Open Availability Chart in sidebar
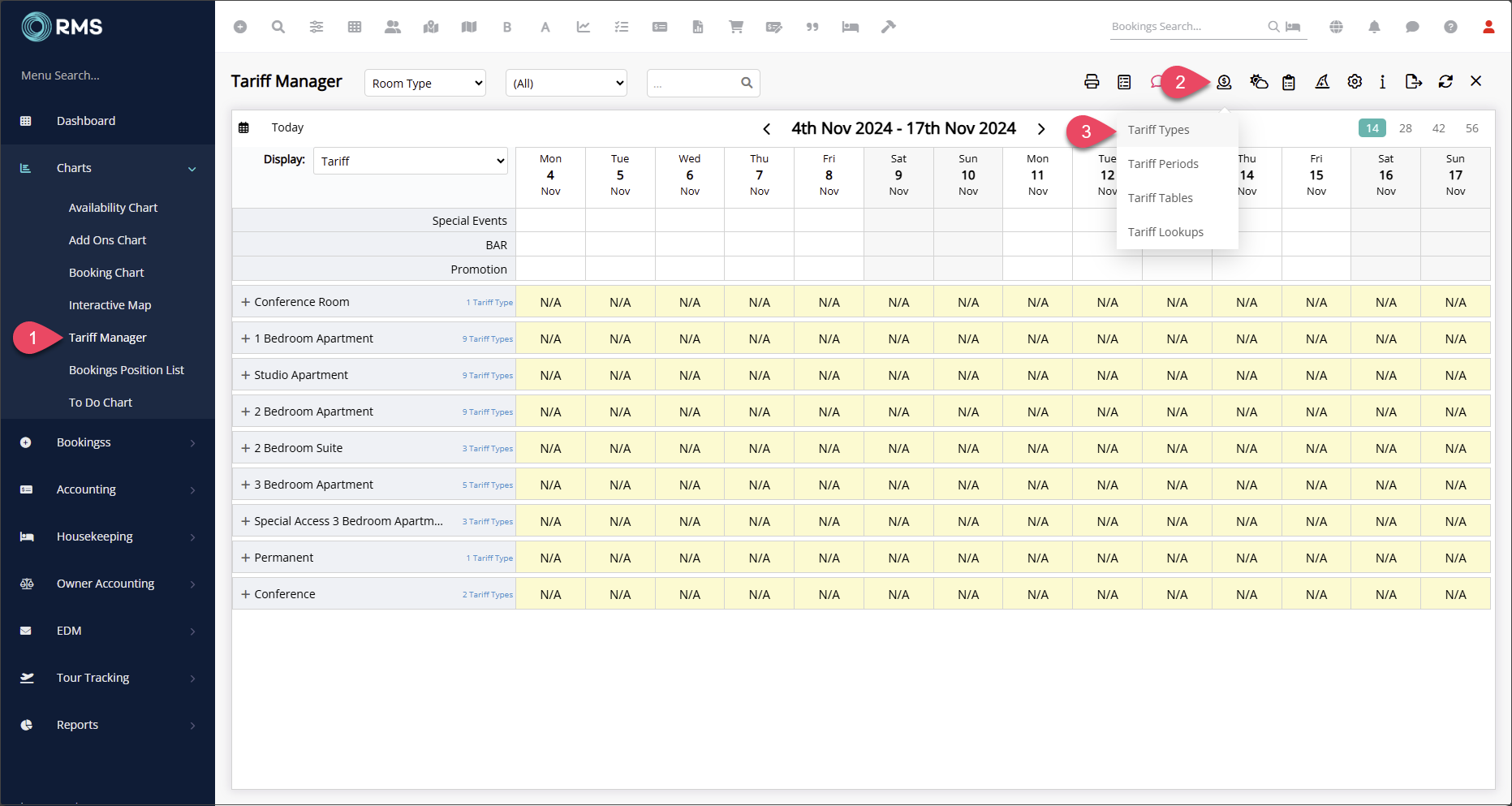Screen dimensions: 1512x806 [113, 208]
